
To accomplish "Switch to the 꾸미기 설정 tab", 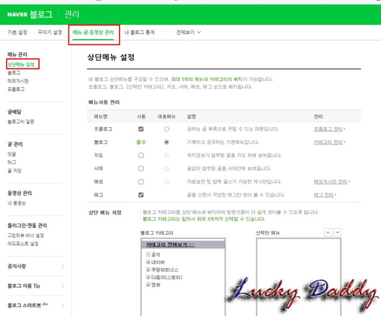I will tap(50, 32).
